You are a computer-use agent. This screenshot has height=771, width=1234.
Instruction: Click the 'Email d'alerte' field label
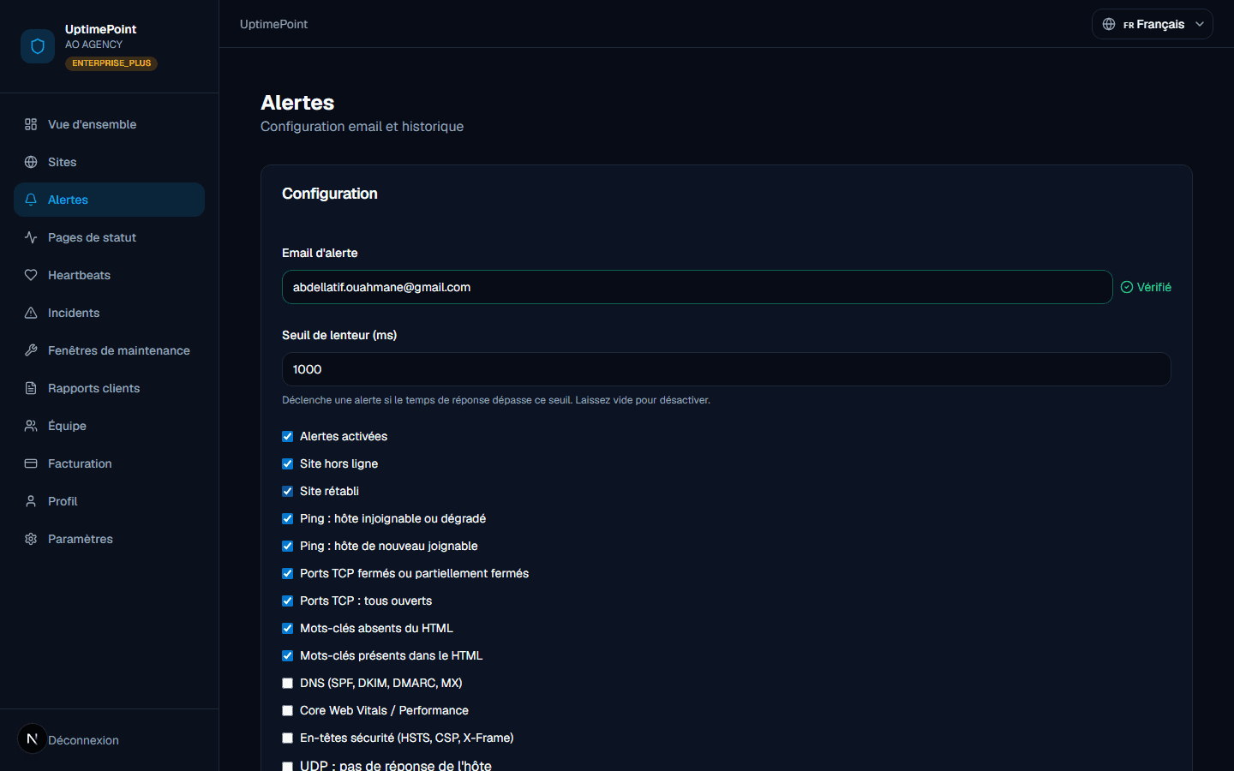point(320,253)
